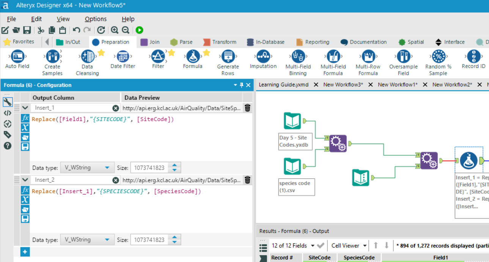
Task: Clear the Insert_2 output column name
Action: pos(116,180)
